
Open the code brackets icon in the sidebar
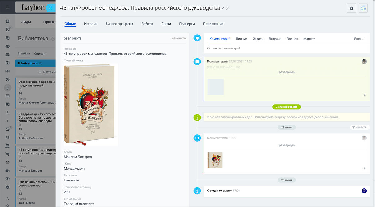point(7,179)
